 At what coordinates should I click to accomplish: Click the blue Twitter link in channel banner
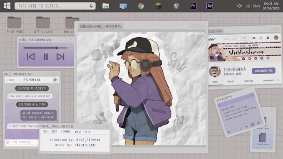[249, 59]
